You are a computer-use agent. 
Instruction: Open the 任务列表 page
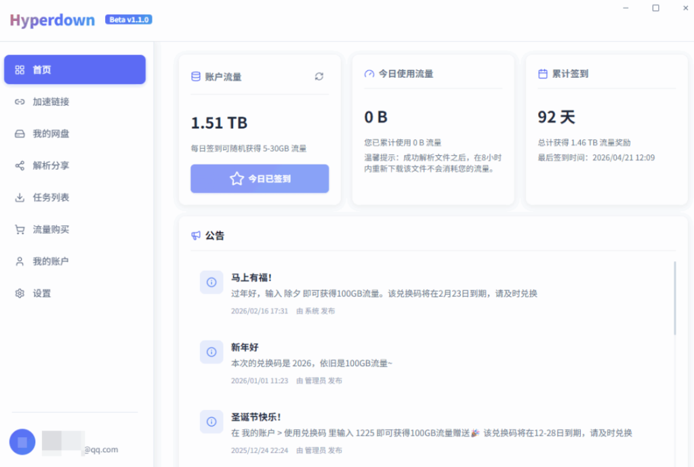pos(75,198)
